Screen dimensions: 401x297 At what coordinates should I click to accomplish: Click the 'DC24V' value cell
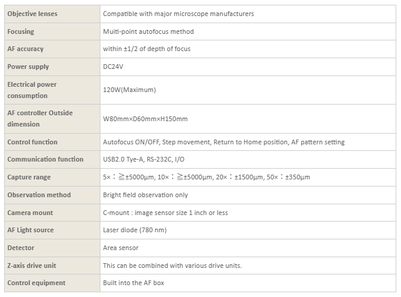click(x=113, y=67)
